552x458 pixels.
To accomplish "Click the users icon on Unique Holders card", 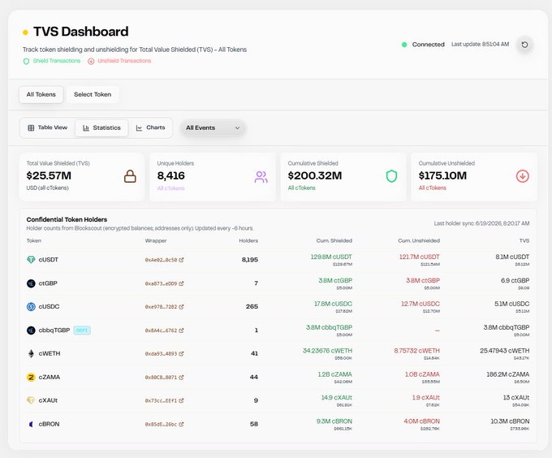I will point(261,177).
